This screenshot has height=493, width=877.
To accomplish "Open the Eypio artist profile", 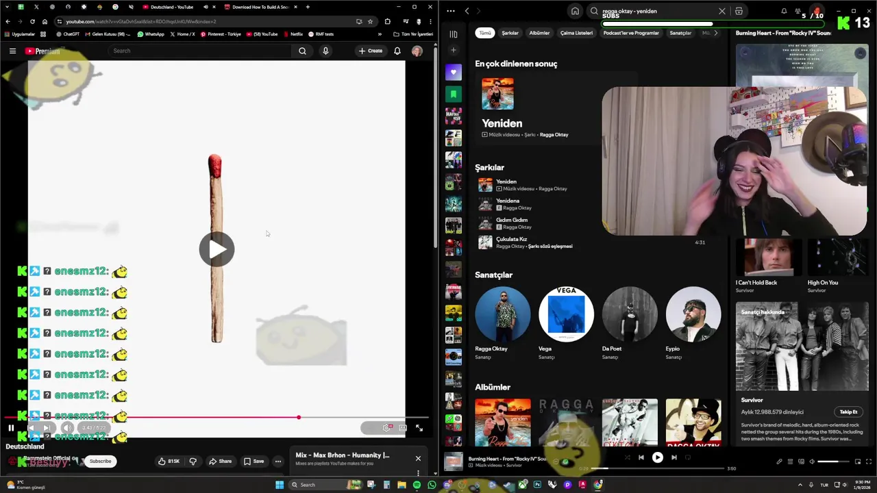I will click(693, 323).
